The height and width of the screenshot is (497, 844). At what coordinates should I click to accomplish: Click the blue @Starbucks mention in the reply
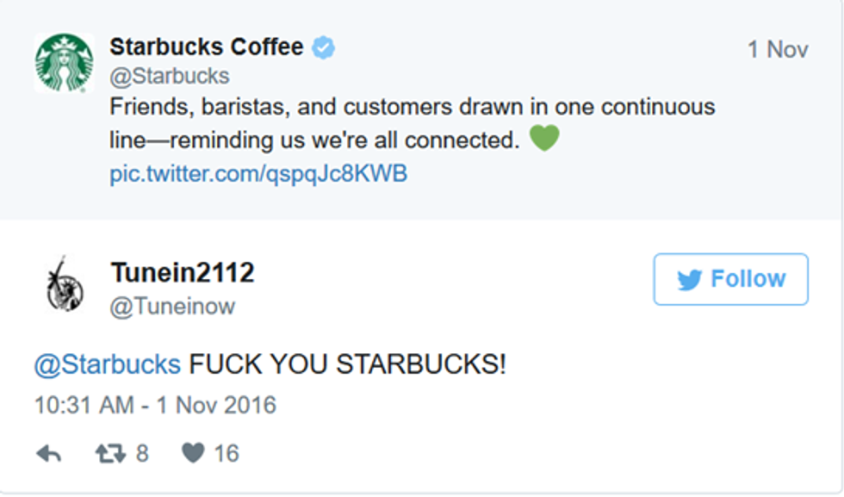click(x=107, y=364)
